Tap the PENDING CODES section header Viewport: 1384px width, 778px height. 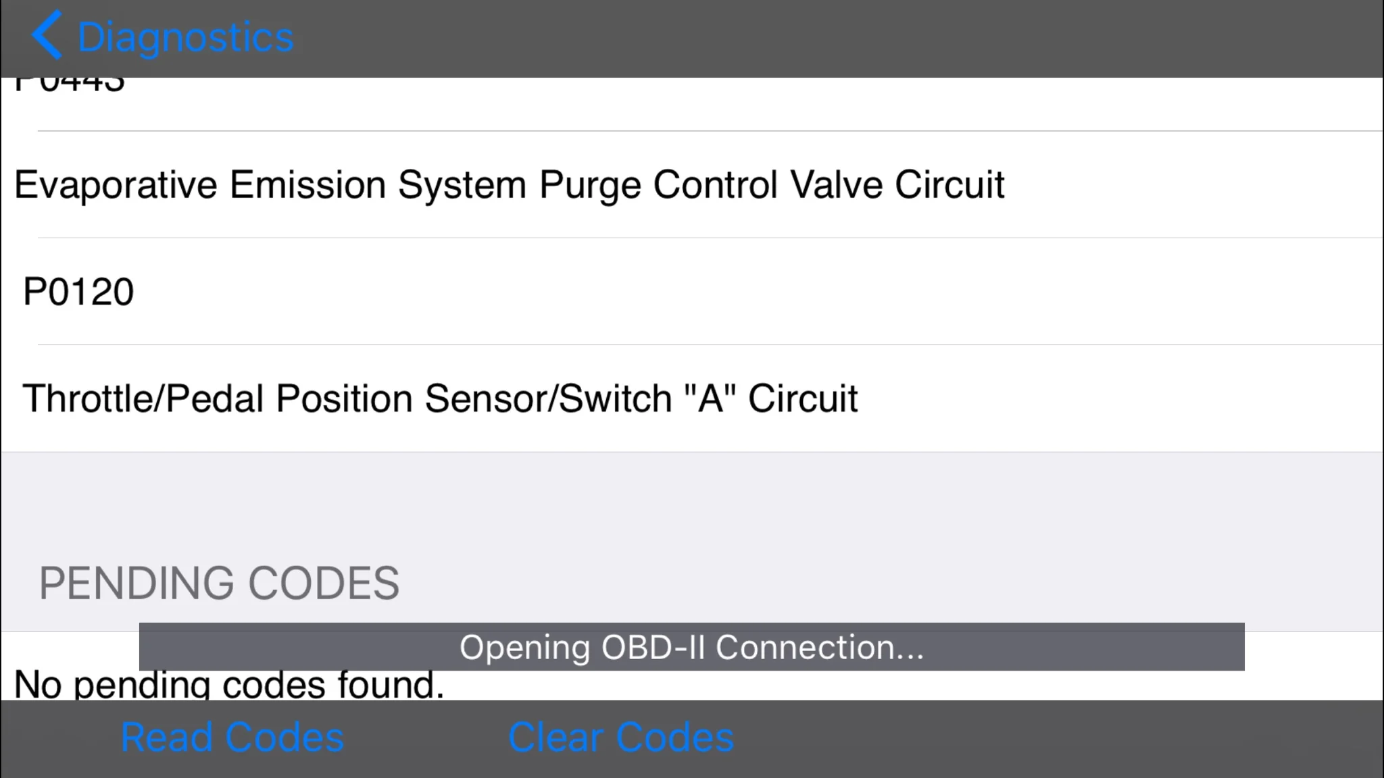click(x=219, y=583)
